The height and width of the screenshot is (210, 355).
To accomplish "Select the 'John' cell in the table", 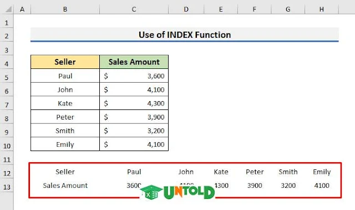I will click(x=65, y=89).
